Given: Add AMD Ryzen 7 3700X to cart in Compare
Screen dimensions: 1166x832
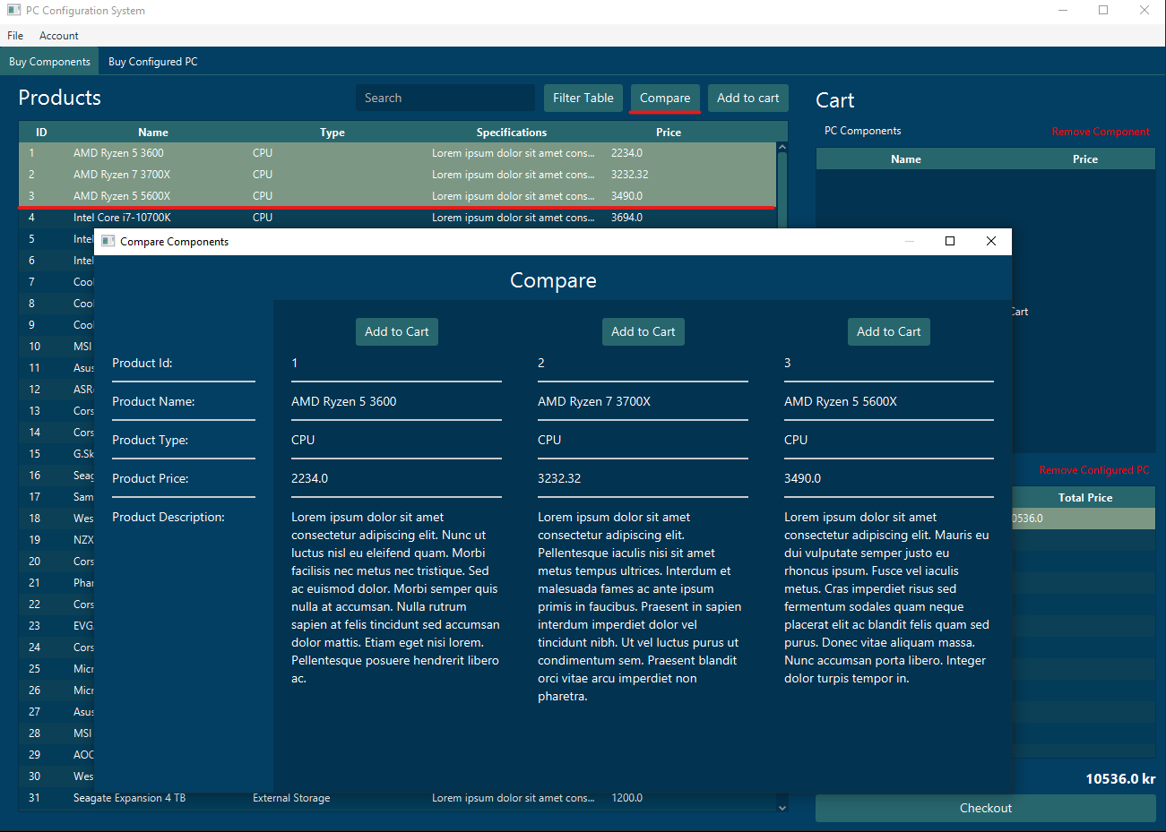Looking at the screenshot, I should click(x=643, y=331).
